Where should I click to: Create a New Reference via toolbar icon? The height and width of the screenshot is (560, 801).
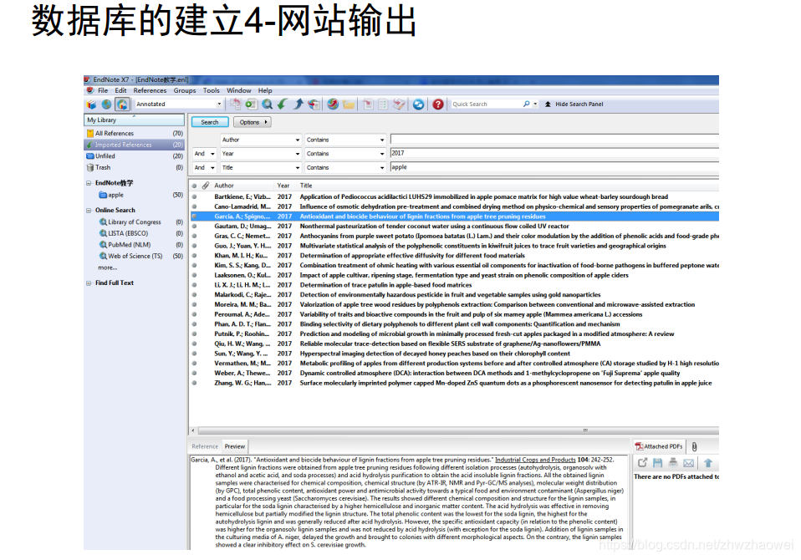tap(251, 104)
